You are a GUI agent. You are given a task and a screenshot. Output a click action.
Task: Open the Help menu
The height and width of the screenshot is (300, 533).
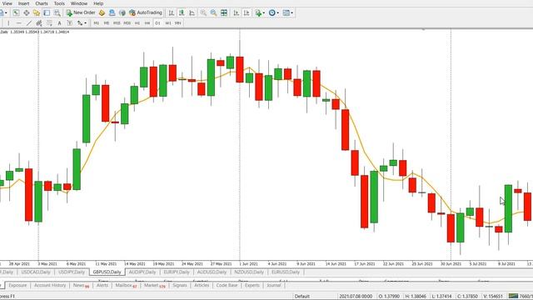click(x=98, y=3)
